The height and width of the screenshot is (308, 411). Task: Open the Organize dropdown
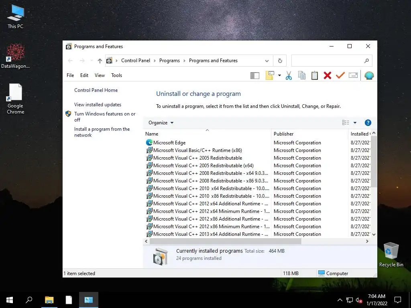pos(161,123)
